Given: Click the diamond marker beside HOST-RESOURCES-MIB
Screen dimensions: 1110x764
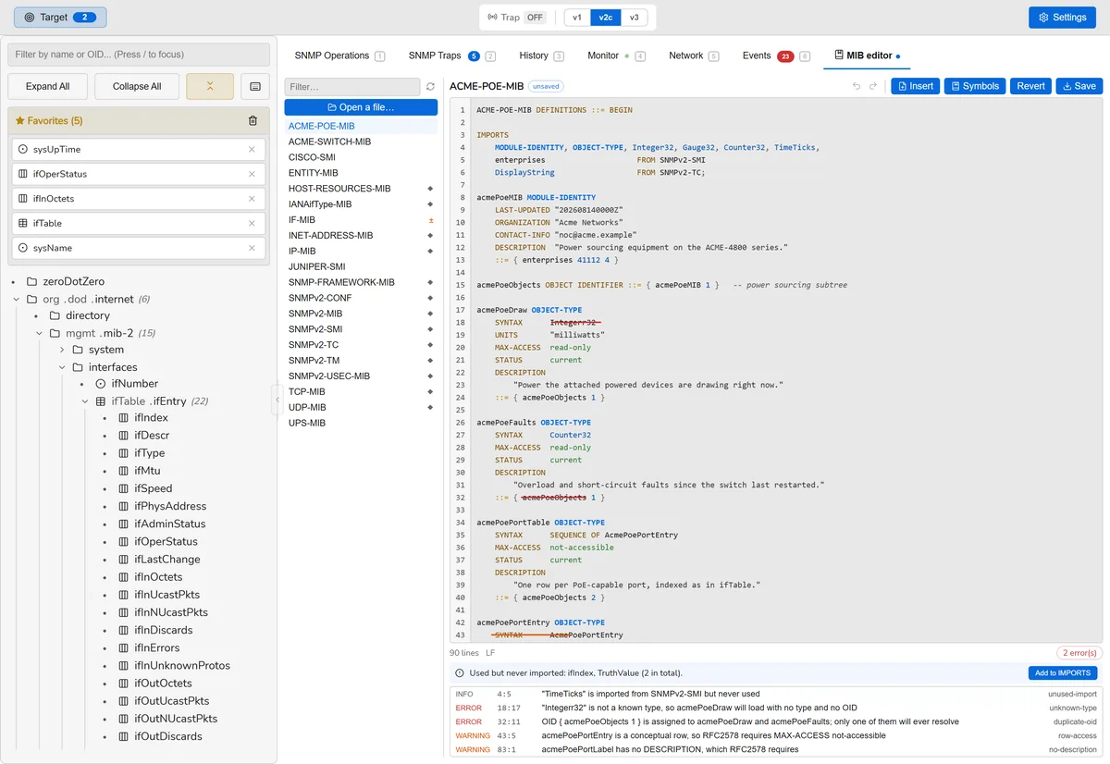Looking at the screenshot, I should click(430, 189).
